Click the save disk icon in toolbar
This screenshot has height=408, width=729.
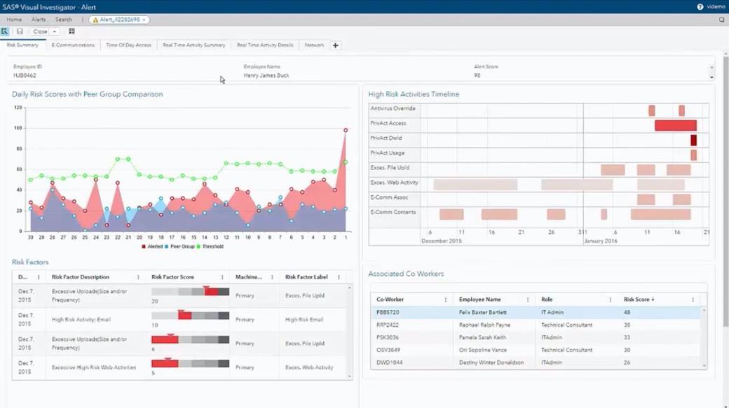tap(20, 31)
